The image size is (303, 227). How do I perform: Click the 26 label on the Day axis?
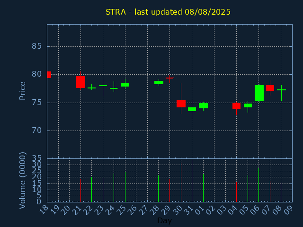[x=133, y=210]
